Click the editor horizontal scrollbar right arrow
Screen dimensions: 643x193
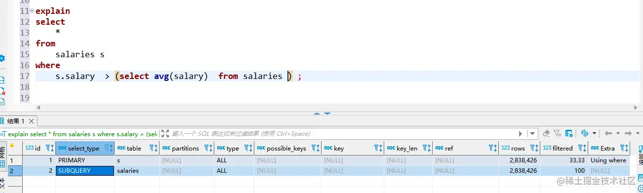[636, 108]
